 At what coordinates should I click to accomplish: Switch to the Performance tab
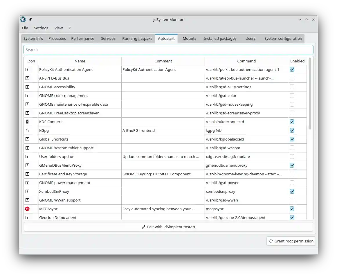tap(83, 39)
